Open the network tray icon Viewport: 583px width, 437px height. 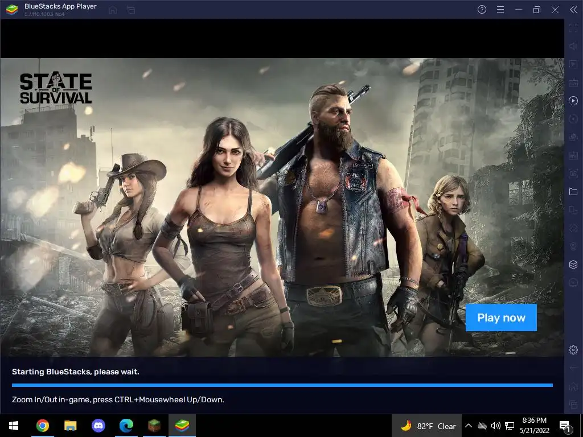coord(510,426)
